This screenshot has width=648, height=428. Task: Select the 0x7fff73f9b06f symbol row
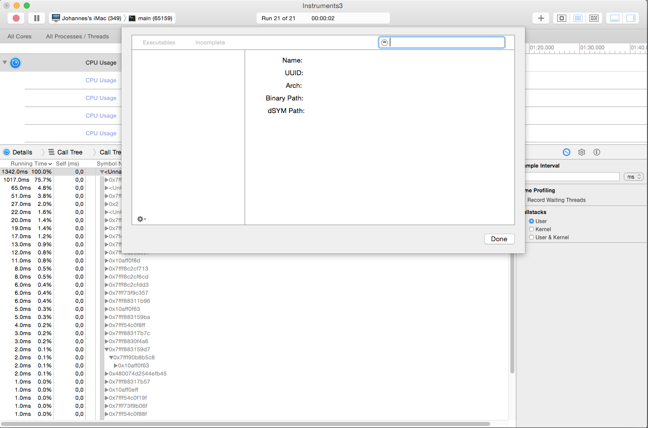point(128,406)
